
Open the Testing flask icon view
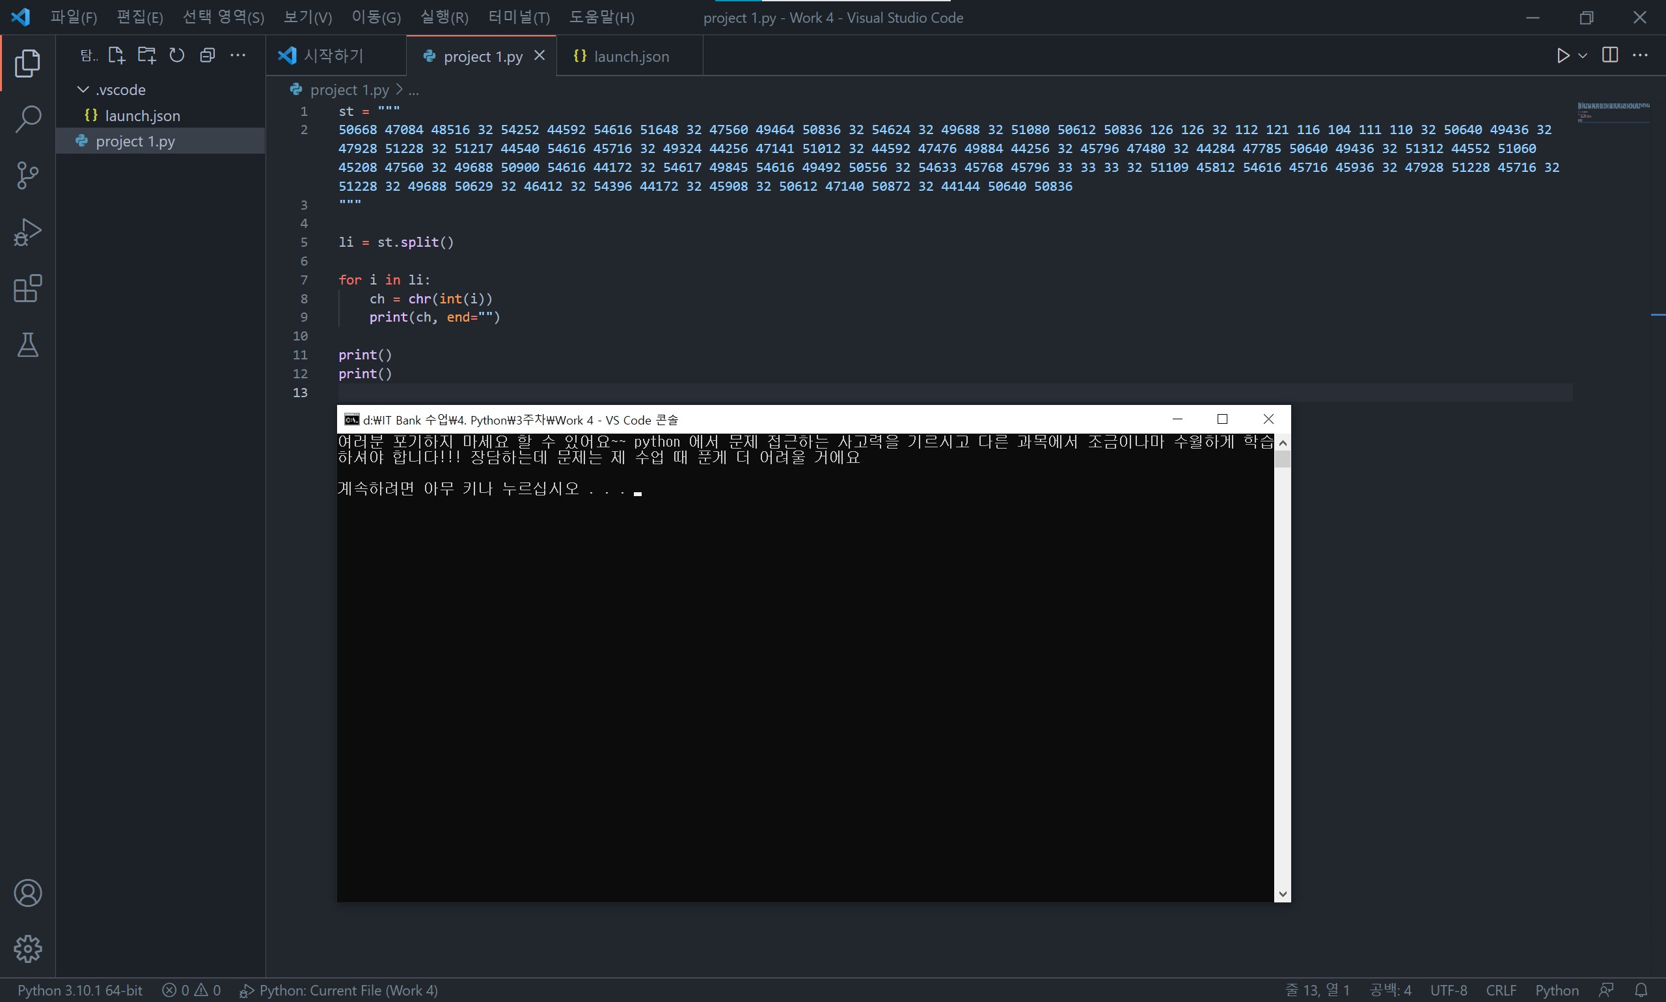[x=27, y=345]
